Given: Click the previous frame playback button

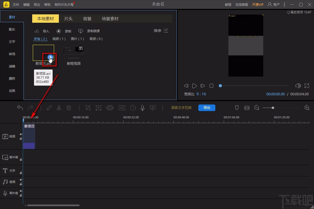Looking at the screenshot, I should 186,86.
